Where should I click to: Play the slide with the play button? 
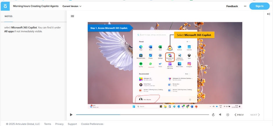point(71,115)
